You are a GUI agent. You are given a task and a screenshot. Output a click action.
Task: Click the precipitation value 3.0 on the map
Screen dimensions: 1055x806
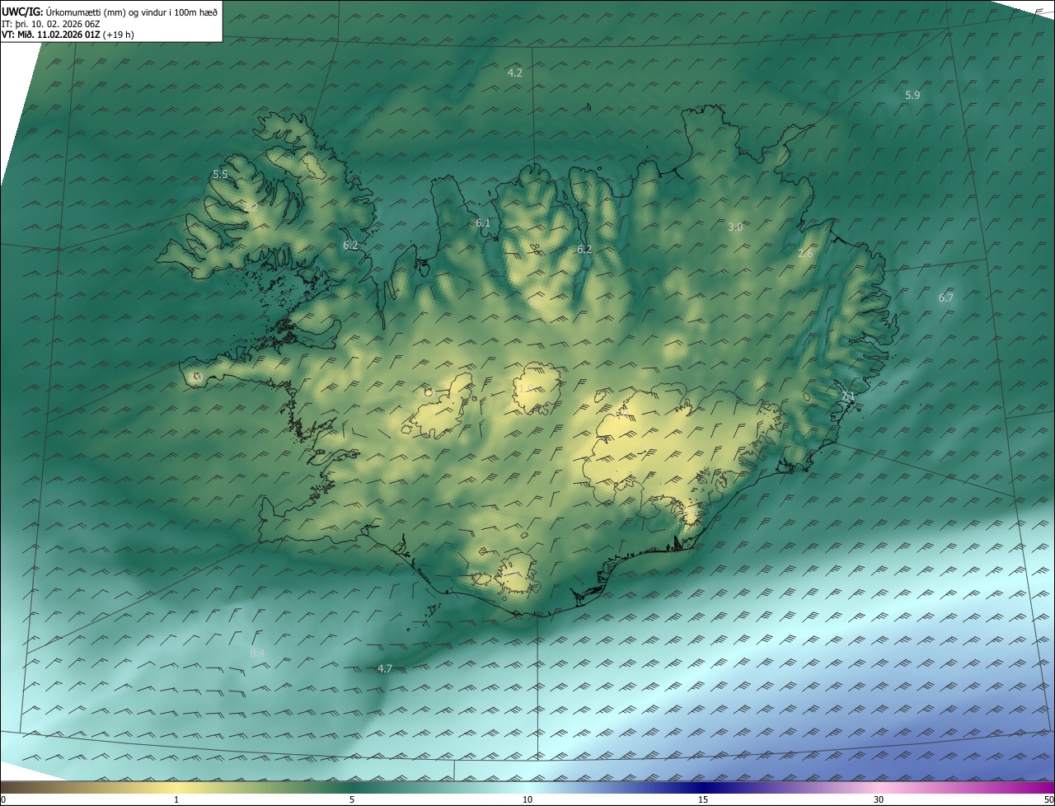[735, 227]
